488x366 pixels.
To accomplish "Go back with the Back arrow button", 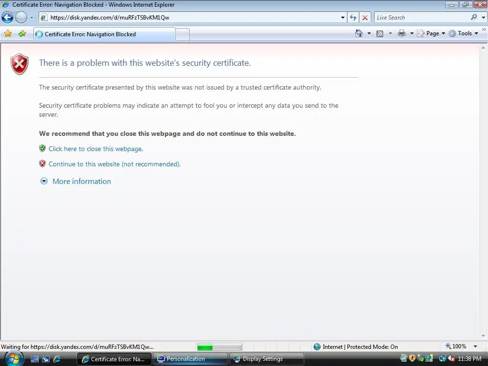I will tap(8, 18).
